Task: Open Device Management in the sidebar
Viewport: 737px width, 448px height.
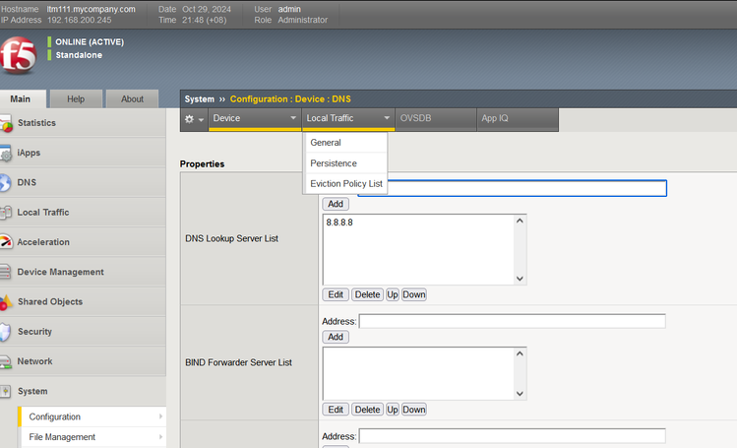Action: tap(60, 272)
